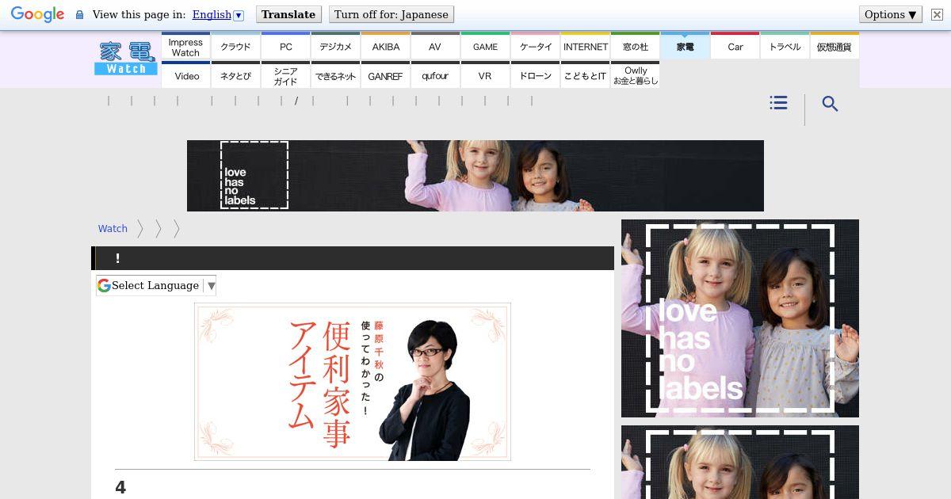Click the wide love has no labels banner
Screen dimensions: 951x499
[x=475, y=176]
